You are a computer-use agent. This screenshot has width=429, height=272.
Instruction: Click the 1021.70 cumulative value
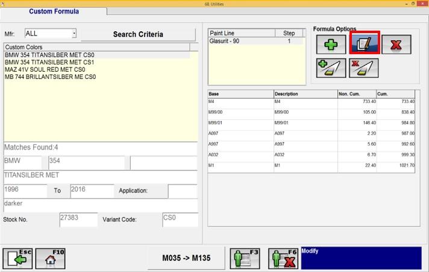click(407, 165)
